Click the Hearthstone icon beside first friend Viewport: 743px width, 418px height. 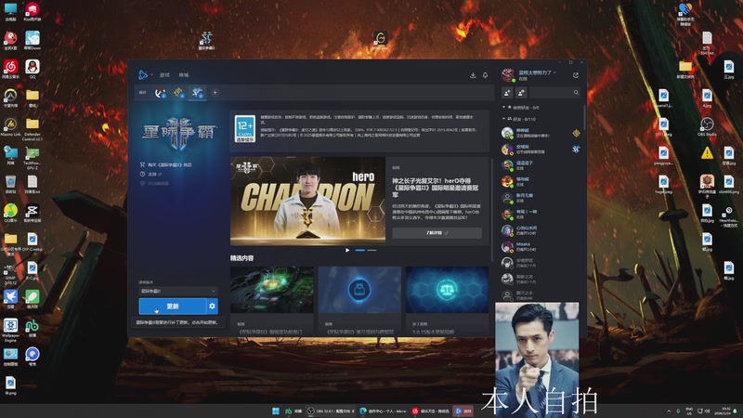click(576, 133)
